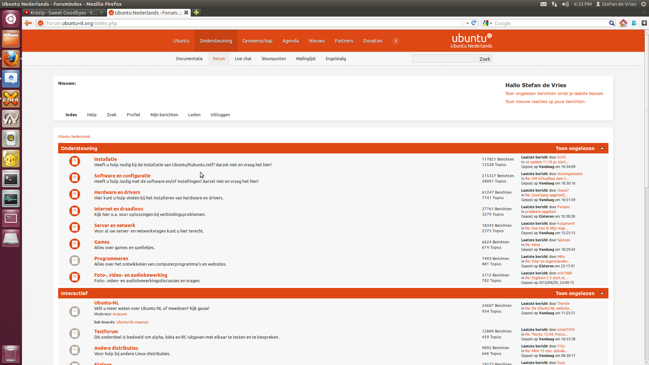Click Toon ongelezen in Ondersteuning header
Screen dimensions: 649x365
click(575, 148)
